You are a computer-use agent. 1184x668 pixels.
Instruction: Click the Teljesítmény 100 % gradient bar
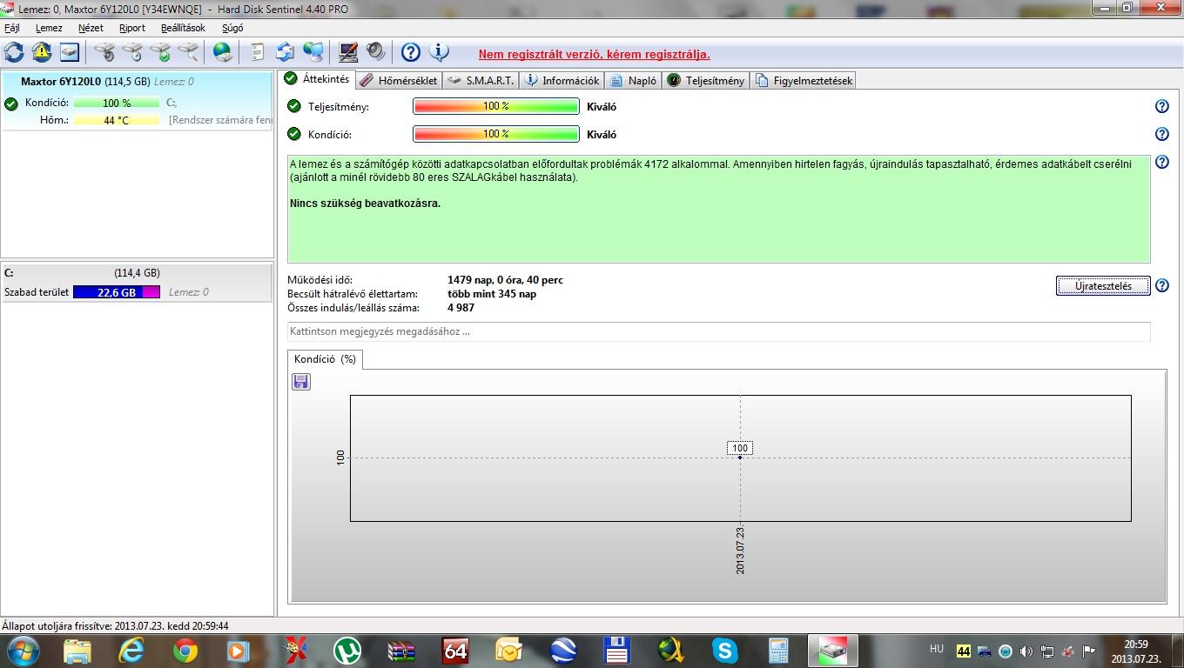(x=496, y=106)
